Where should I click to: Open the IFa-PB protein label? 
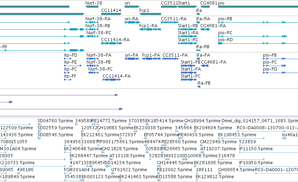204,83
